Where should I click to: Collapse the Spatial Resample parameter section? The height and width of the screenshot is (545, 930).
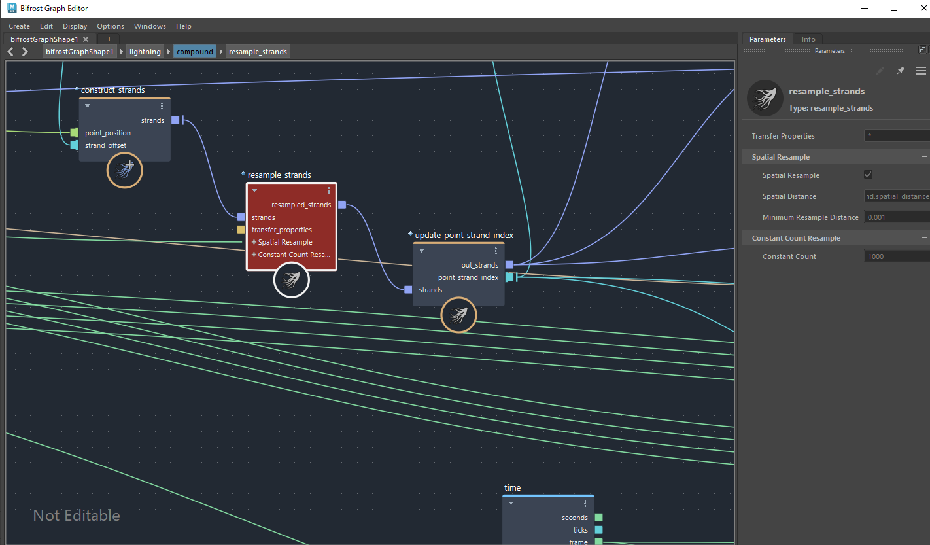tap(925, 156)
